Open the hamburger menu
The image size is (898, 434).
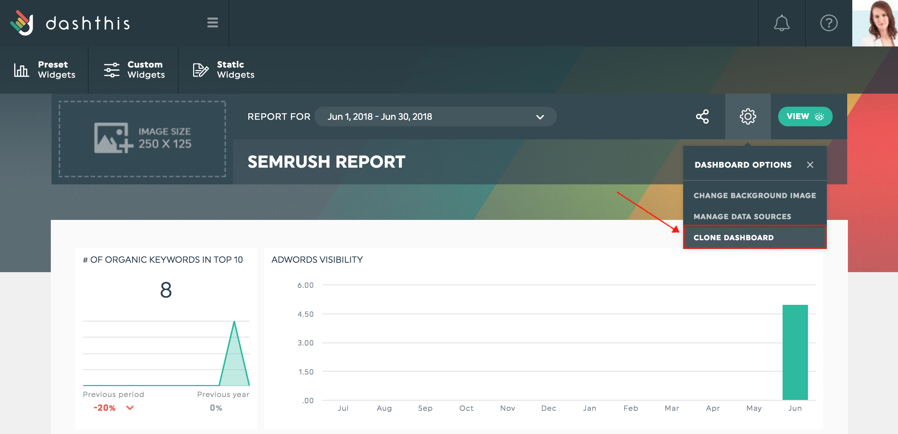213,22
